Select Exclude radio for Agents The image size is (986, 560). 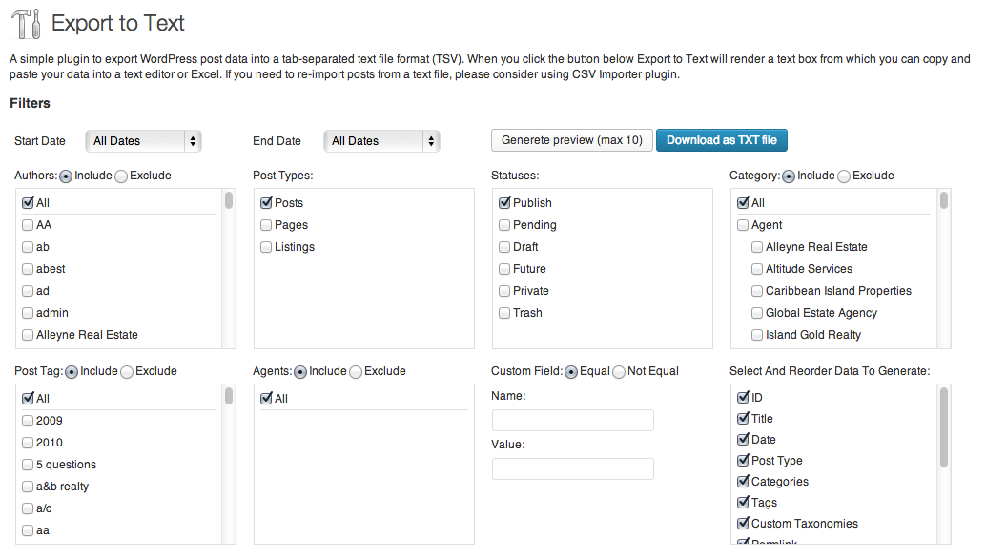[x=356, y=372]
